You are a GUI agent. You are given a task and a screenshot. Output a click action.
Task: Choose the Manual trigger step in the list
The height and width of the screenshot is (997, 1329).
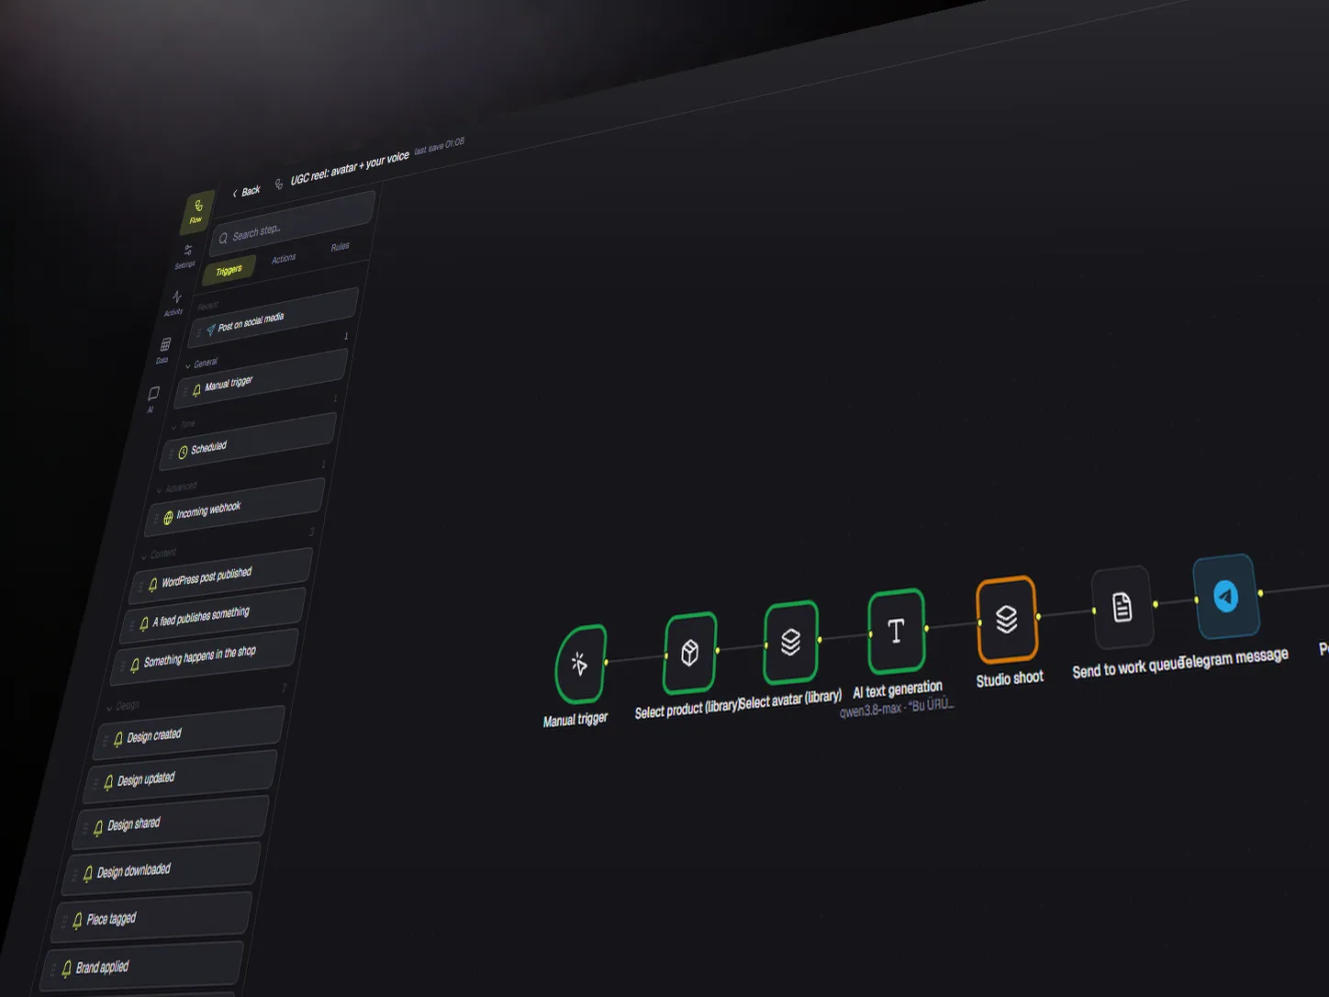(262, 378)
